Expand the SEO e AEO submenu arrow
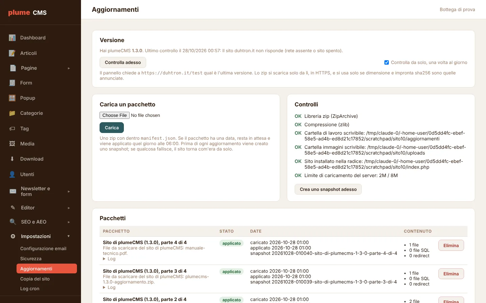Image resolution: width=486 pixels, height=303 pixels. coord(69,222)
